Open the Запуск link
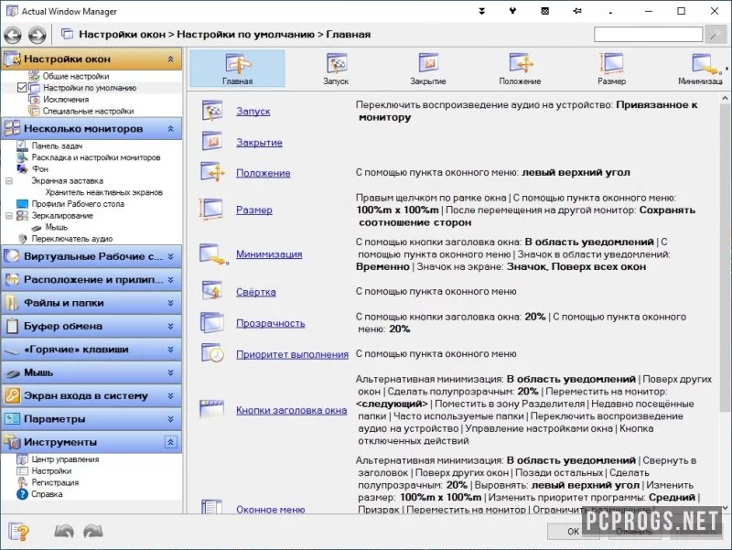Viewport: 732px width, 550px height. pos(253,111)
